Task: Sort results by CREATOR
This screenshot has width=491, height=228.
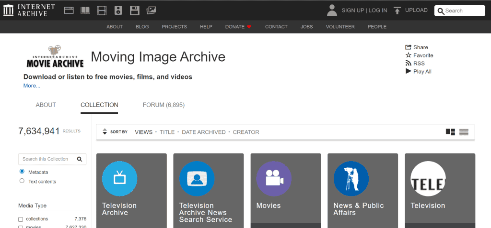Action: (246, 132)
